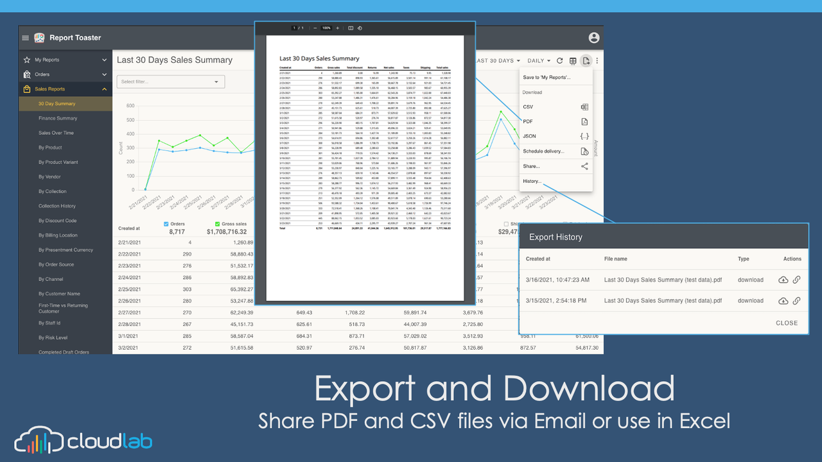Click the table view icon in report toolbar
Image resolution: width=822 pixels, height=462 pixels.
[x=573, y=61]
